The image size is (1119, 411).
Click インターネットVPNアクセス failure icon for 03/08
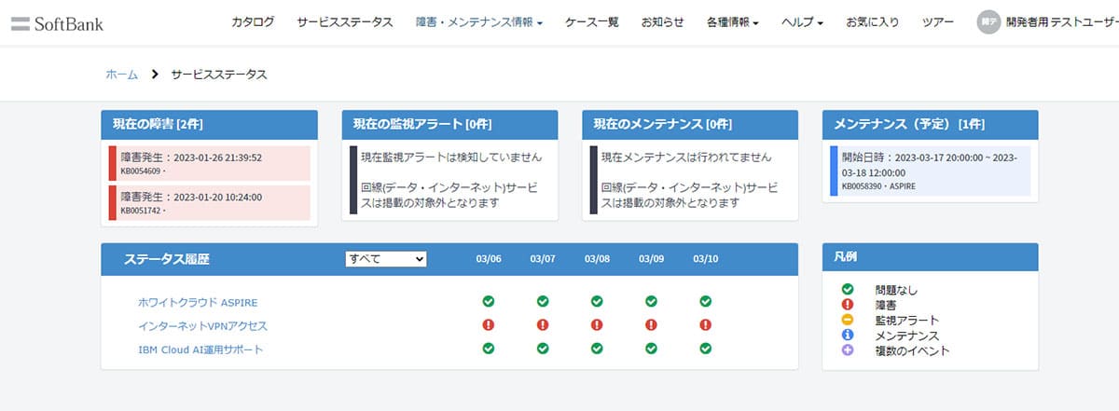(597, 325)
